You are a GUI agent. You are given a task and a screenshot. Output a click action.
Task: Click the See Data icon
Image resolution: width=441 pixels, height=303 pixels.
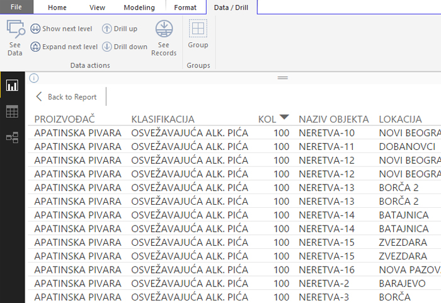[15, 30]
